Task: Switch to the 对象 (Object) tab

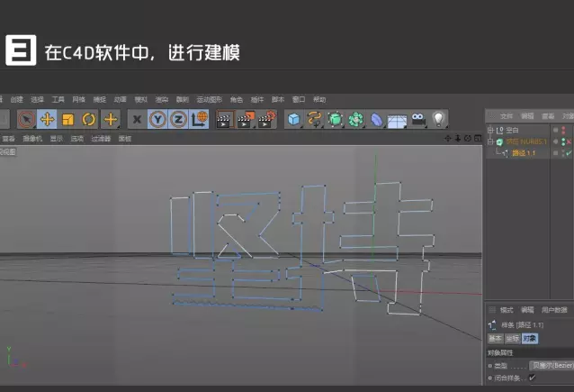Action: (530, 338)
